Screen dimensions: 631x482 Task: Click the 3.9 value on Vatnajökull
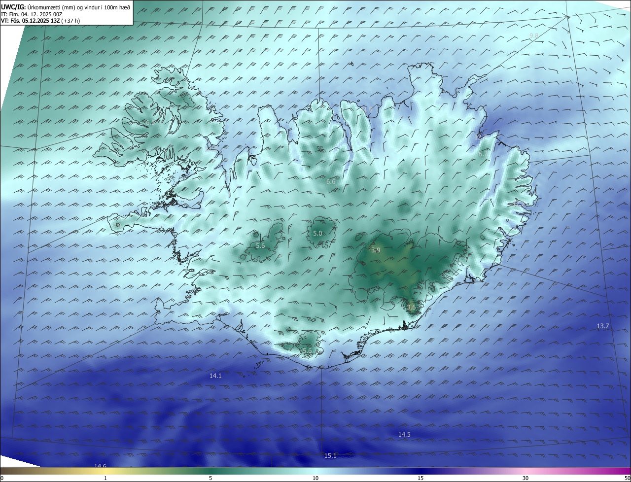point(376,250)
